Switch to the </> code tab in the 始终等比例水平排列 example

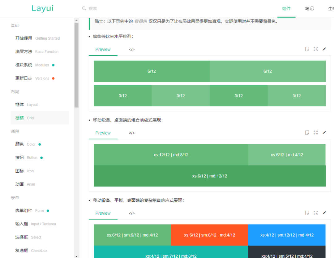[132, 49]
